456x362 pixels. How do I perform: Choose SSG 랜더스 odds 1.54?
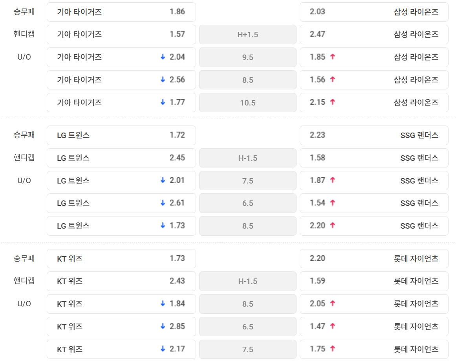tap(374, 203)
